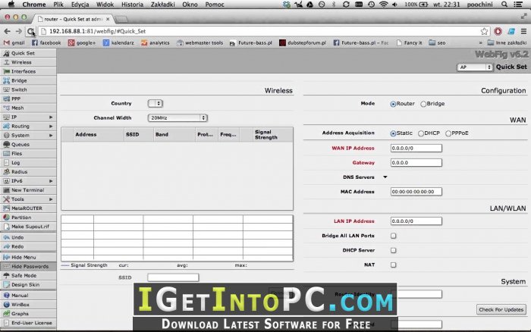Open Quick Set in sidebar
531x332 pixels.
(x=28, y=53)
